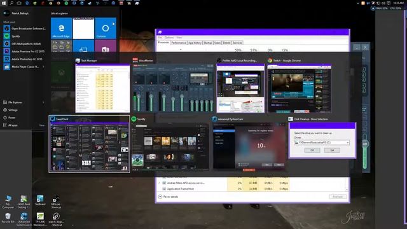This screenshot has width=407, height=229.
Task: Launch OBS Multiplatform from Most used
Action: coord(25,44)
